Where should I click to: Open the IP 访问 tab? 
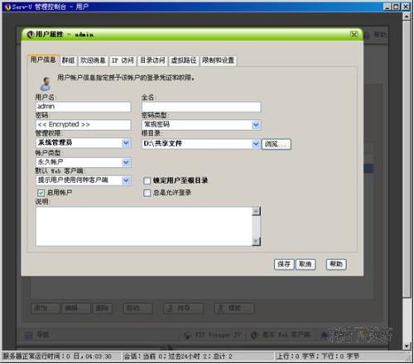(x=123, y=60)
